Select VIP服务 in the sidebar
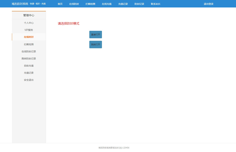This screenshot has width=236, height=152. pyautogui.click(x=29, y=30)
